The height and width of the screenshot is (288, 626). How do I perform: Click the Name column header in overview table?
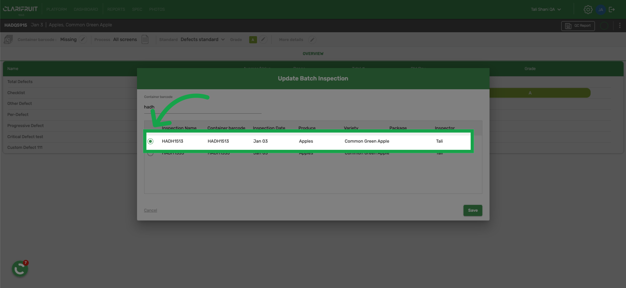click(13, 69)
